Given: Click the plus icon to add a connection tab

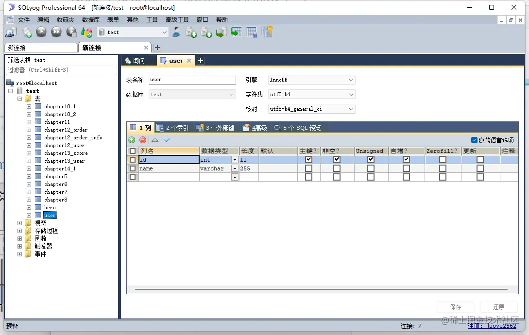Looking at the screenshot, I should 157,48.
